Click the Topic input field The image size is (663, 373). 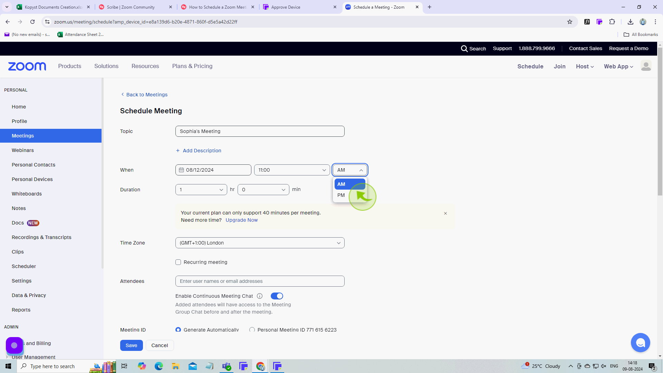click(x=260, y=131)
